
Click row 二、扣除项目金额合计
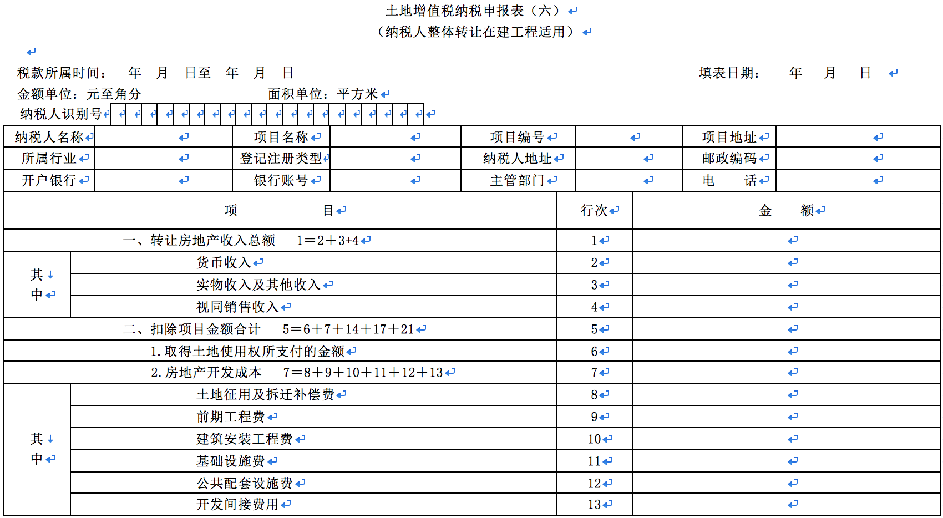tap(280, 329)
